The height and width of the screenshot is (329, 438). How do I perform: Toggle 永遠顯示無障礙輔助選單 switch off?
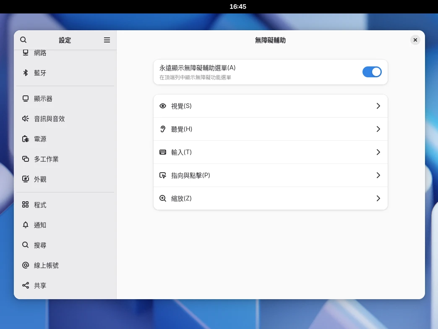[x=372, y=72]
